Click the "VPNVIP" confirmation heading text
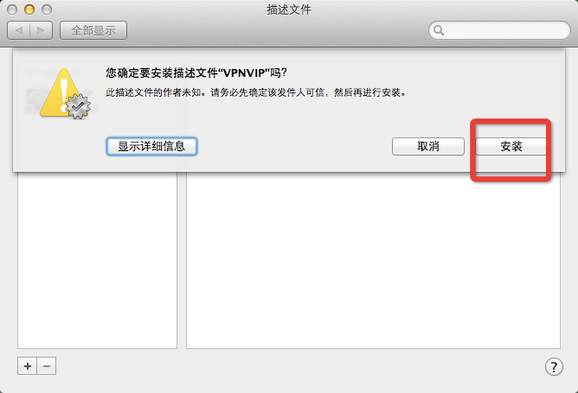 coord(196,73)
